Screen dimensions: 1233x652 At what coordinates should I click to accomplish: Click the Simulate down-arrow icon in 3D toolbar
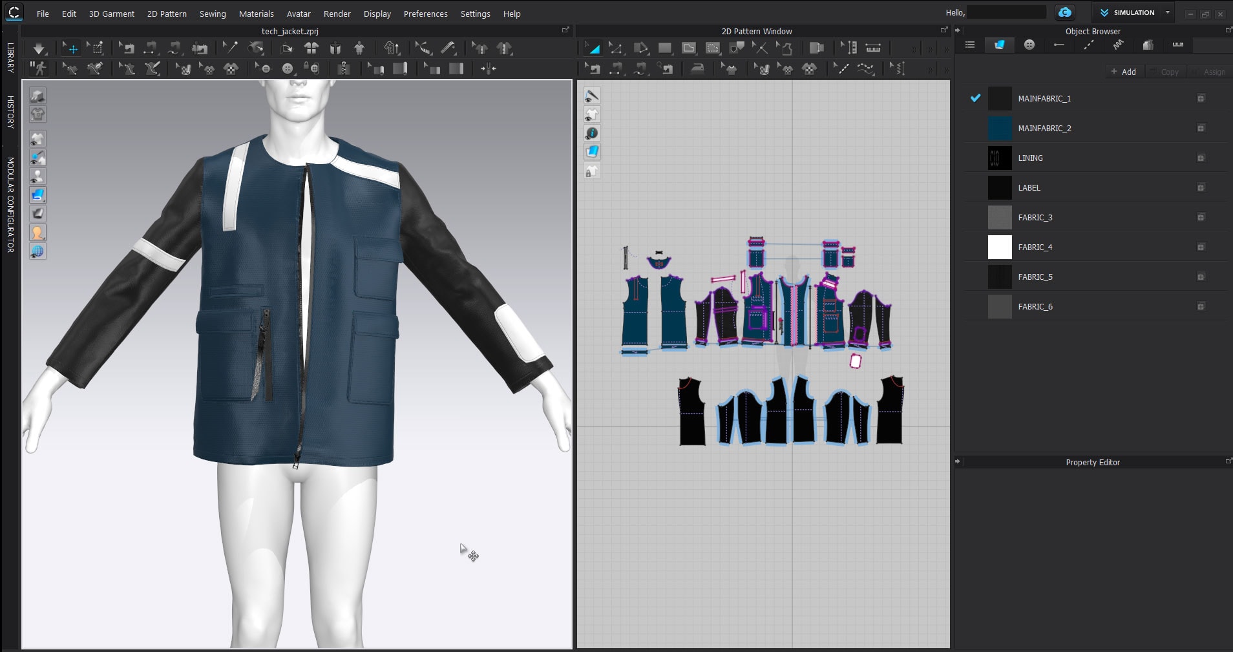tap(39, 48)
